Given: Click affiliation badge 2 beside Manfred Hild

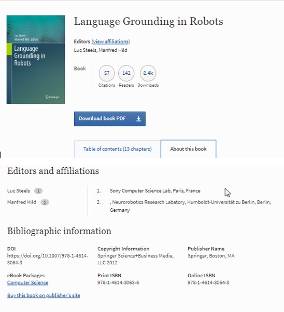Looking at the screenshot, I should click(45, 202).
